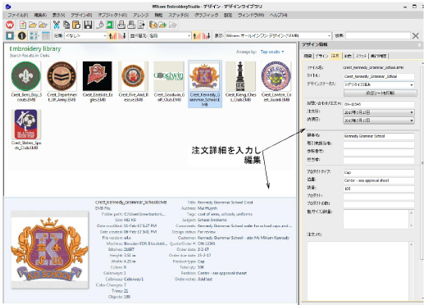Switch to the 概要 summary tab
The image size is (424, 305).
click(308, 56)
